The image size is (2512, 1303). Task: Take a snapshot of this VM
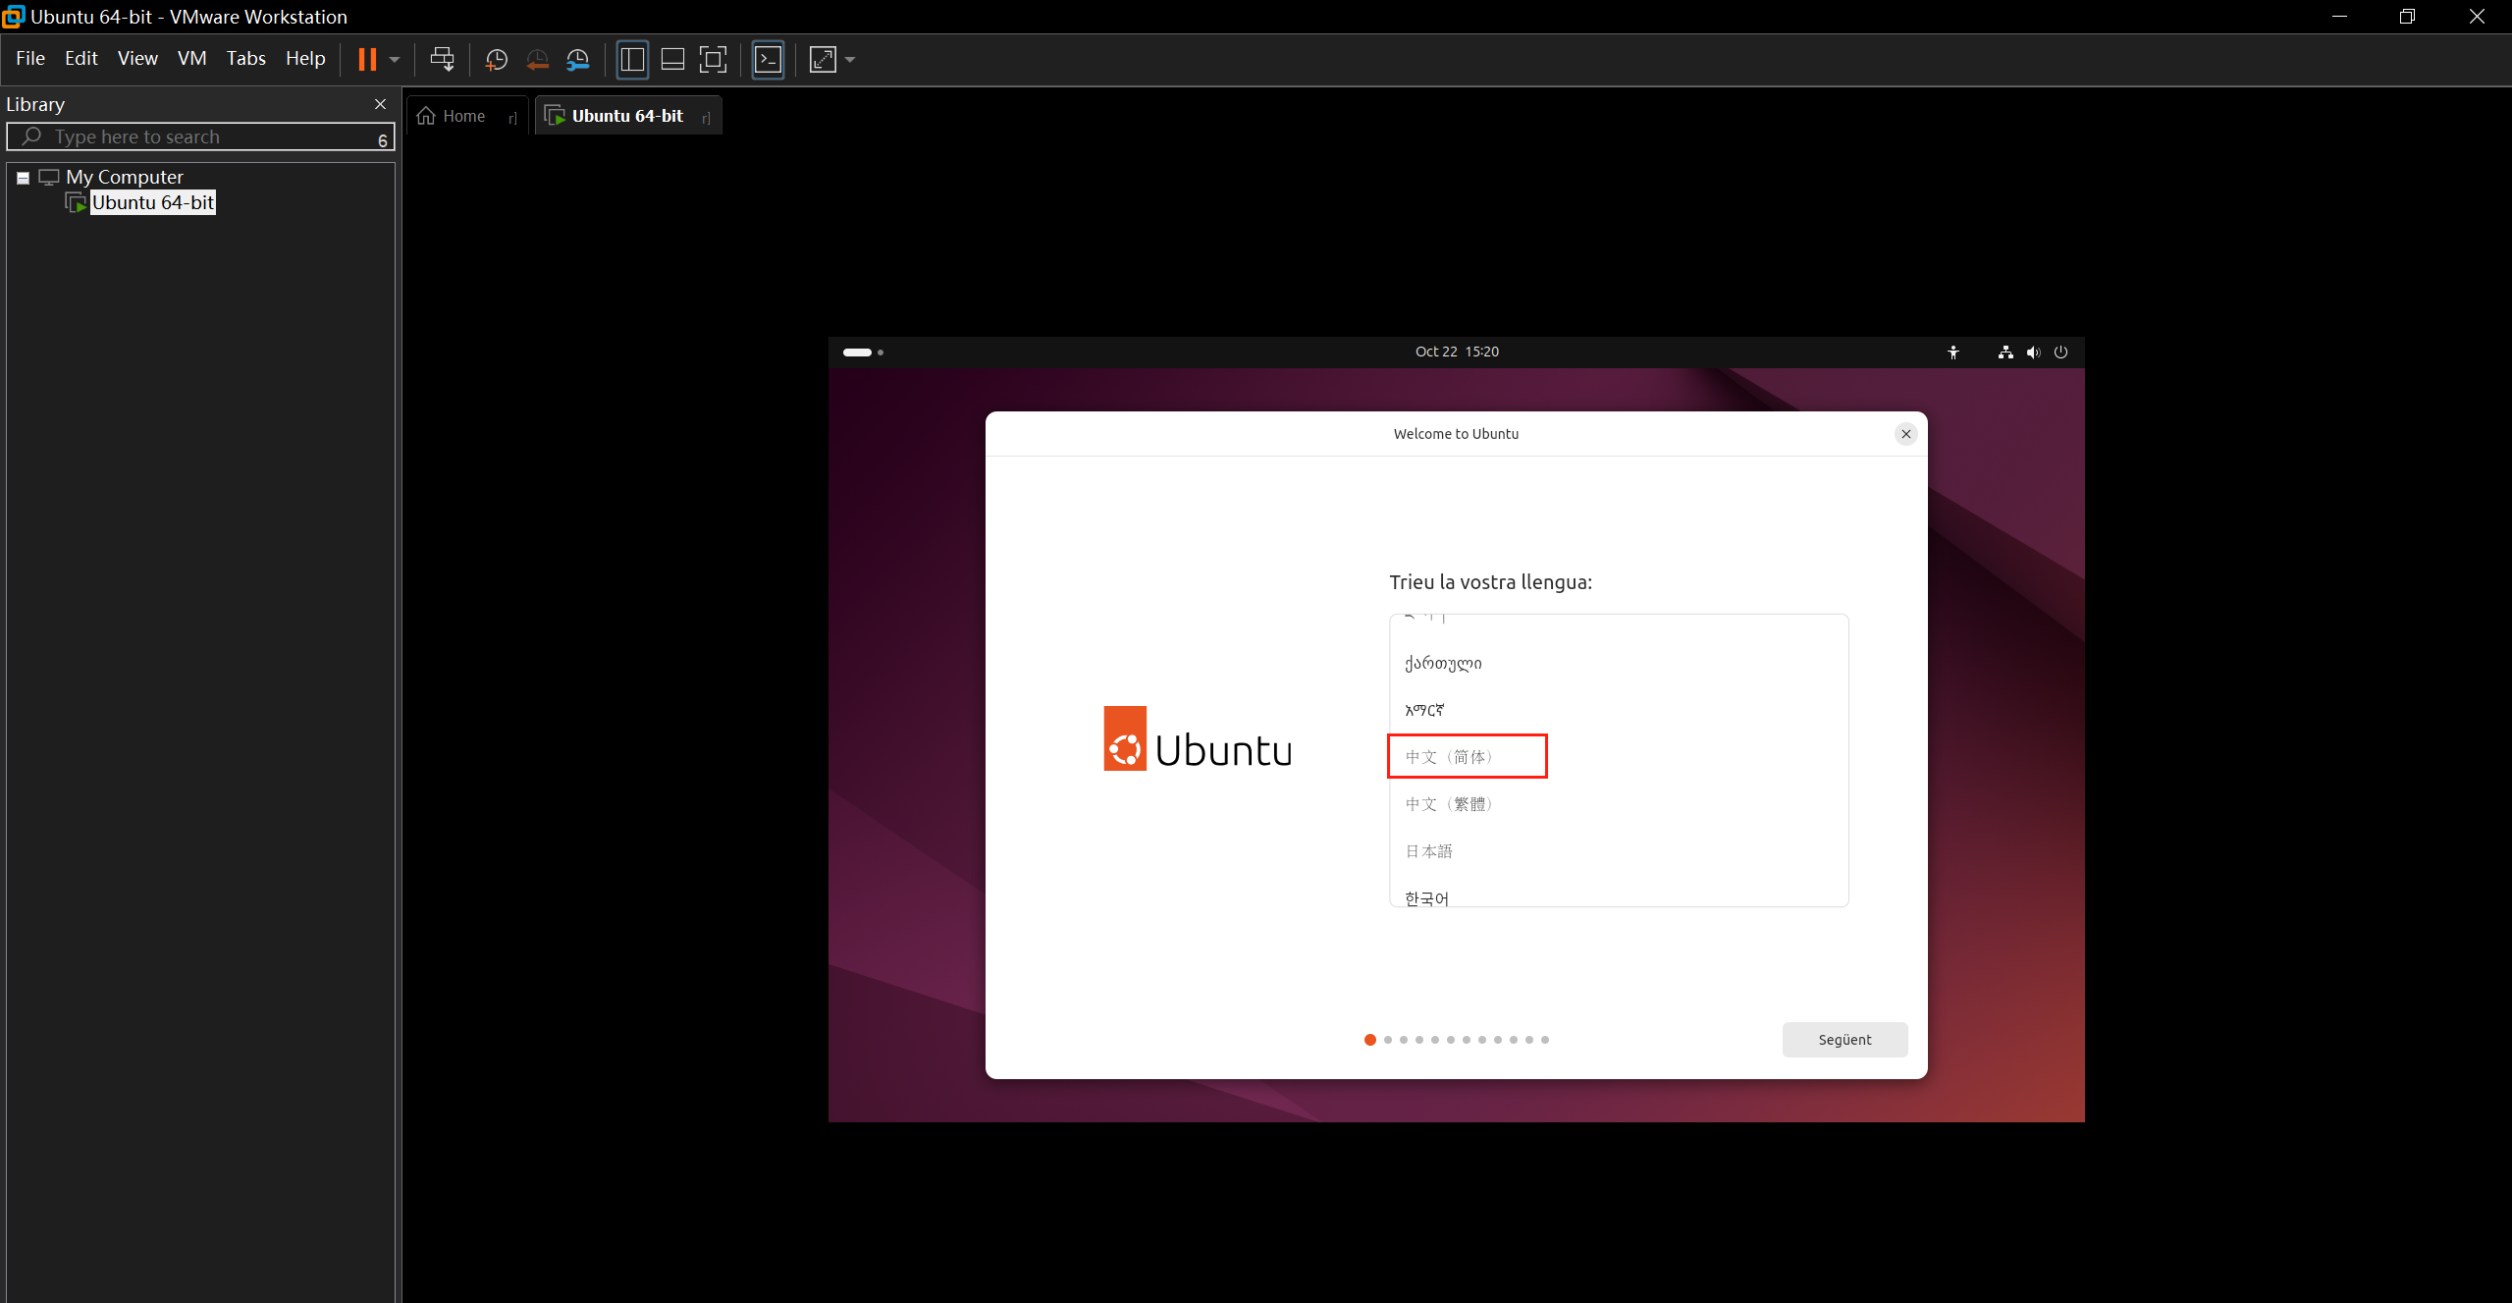click(497, 60)
